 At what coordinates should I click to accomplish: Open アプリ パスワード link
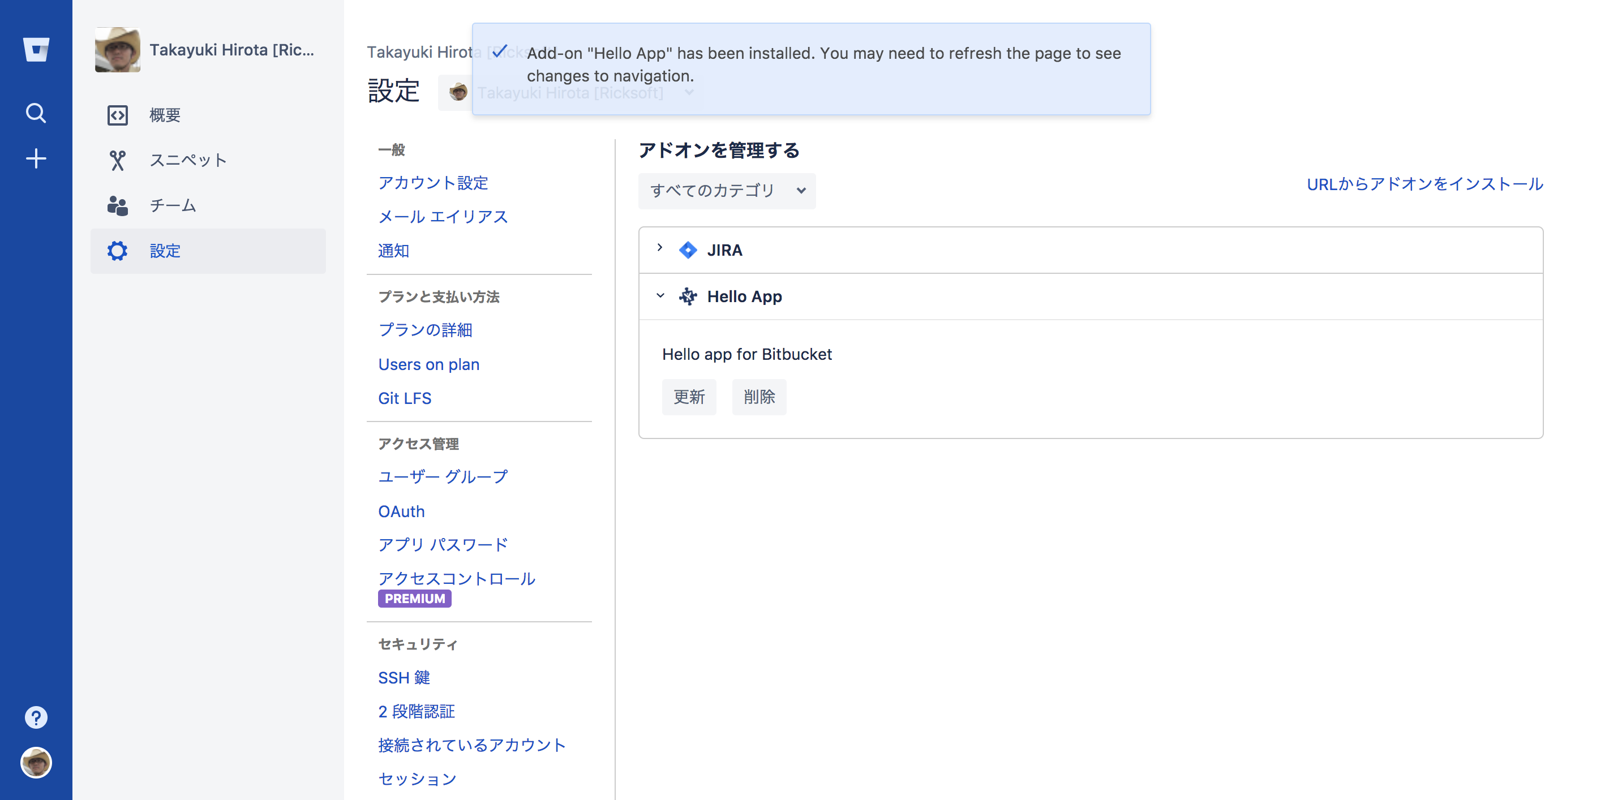point(443,544)
